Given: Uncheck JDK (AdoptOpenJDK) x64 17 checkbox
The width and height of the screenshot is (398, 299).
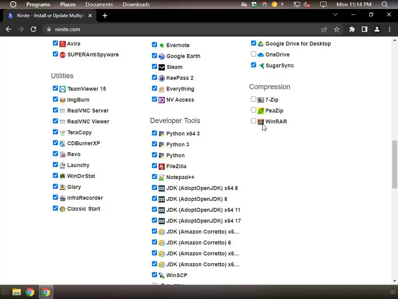Looking at the screenshot, I should coord(154,220).
